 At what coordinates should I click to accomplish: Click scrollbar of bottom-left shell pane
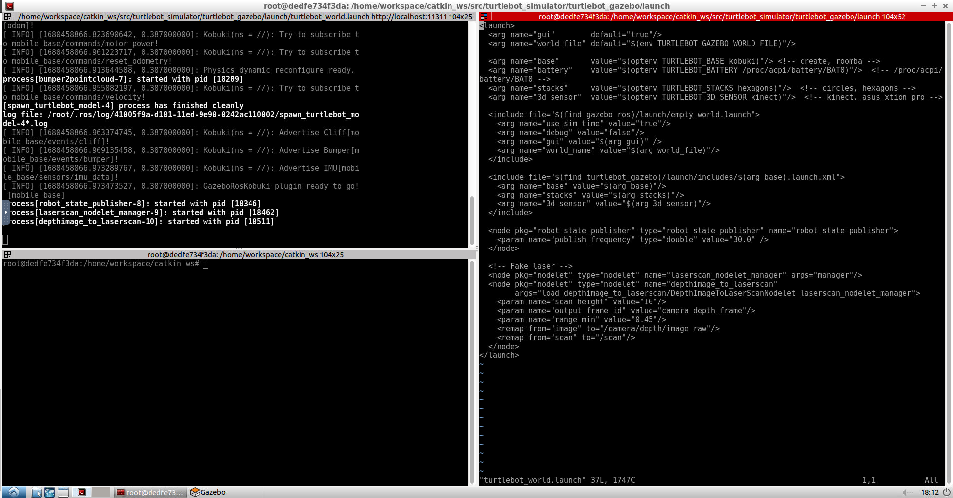pyautogui.click(x=472, y=372)
